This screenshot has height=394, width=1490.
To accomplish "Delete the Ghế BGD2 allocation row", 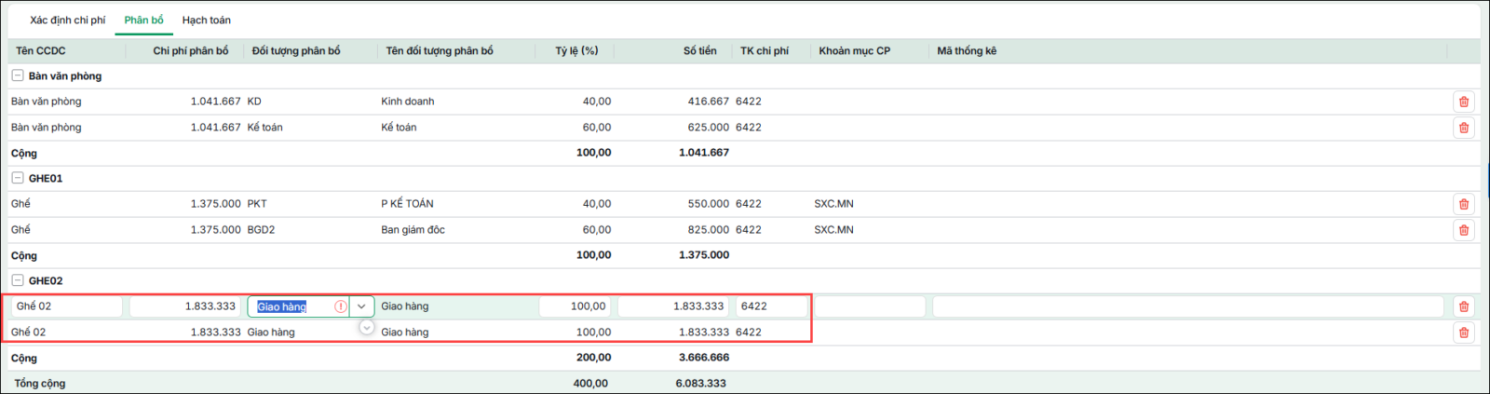I will click(x=1463, y=230).
